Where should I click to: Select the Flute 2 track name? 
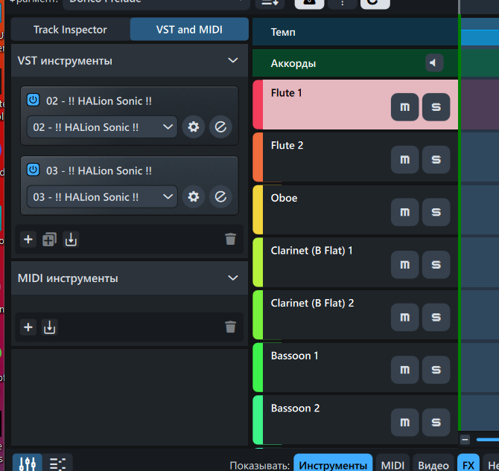287,145
